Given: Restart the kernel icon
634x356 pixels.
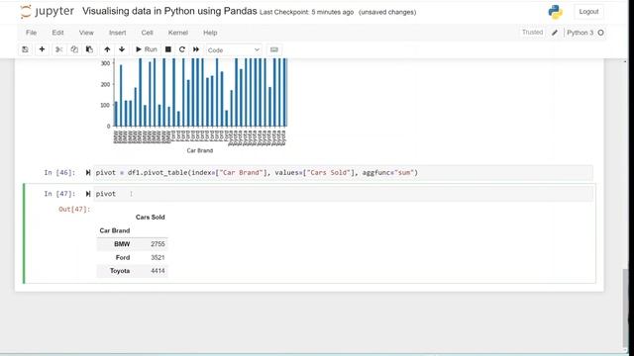Looking at the screenshot, I should (182, 49).
